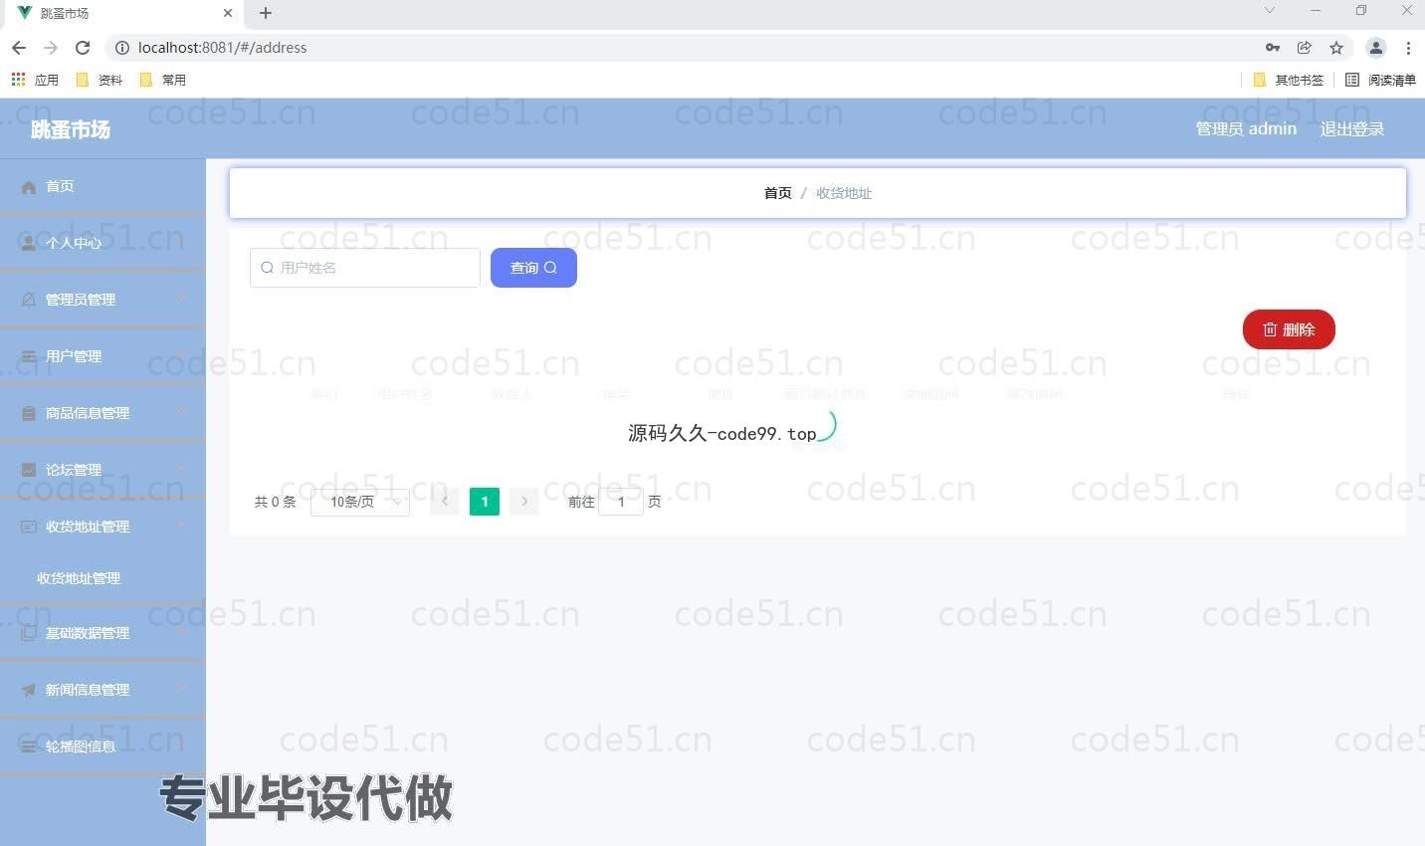1425x846 pixels.
Task: Share this page via share icon
Action: pyautogui.click(x=1305, y=48)
